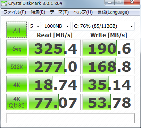Start the Seq benchmark test
141x128 pixels.
pos(17,48)
